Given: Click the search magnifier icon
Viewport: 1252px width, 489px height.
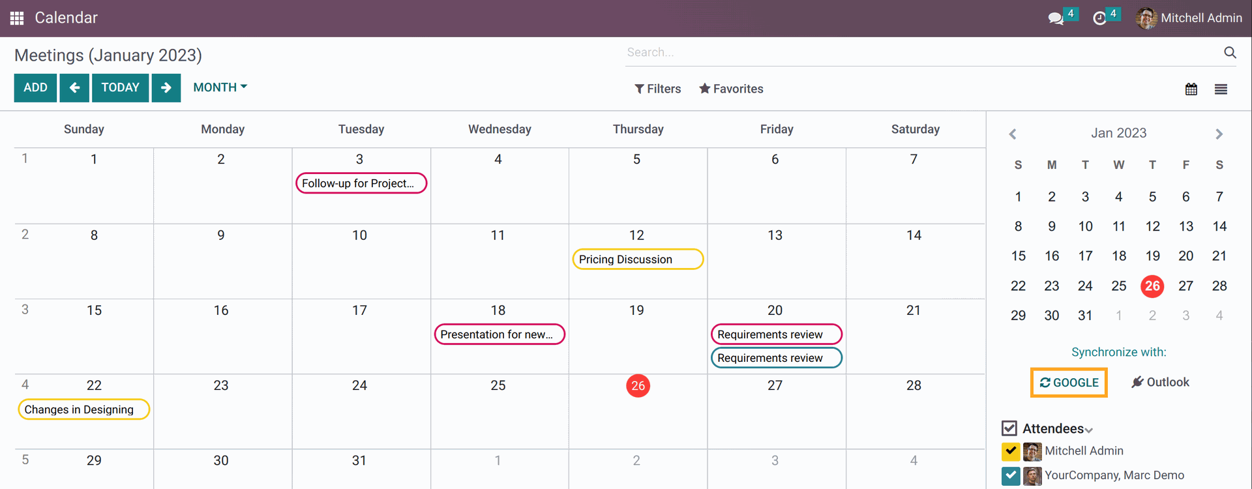Looking at the screenshot, I should click(1230, 53).
